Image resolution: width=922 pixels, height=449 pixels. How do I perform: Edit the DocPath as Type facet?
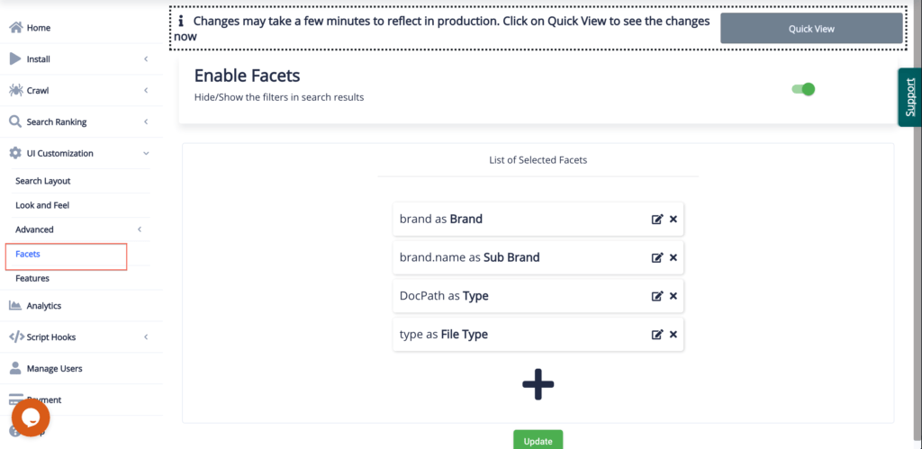[657, 296]
